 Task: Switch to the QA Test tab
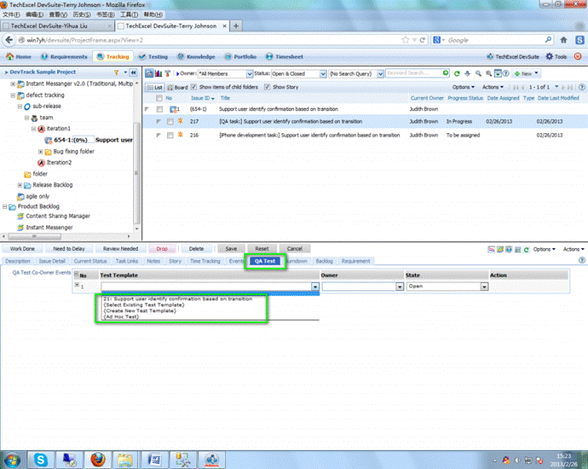(265, 261)
